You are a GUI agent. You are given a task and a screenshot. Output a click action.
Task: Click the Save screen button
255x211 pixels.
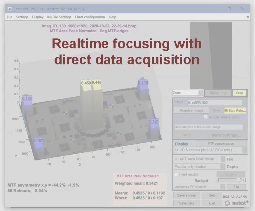coord(186,195)
